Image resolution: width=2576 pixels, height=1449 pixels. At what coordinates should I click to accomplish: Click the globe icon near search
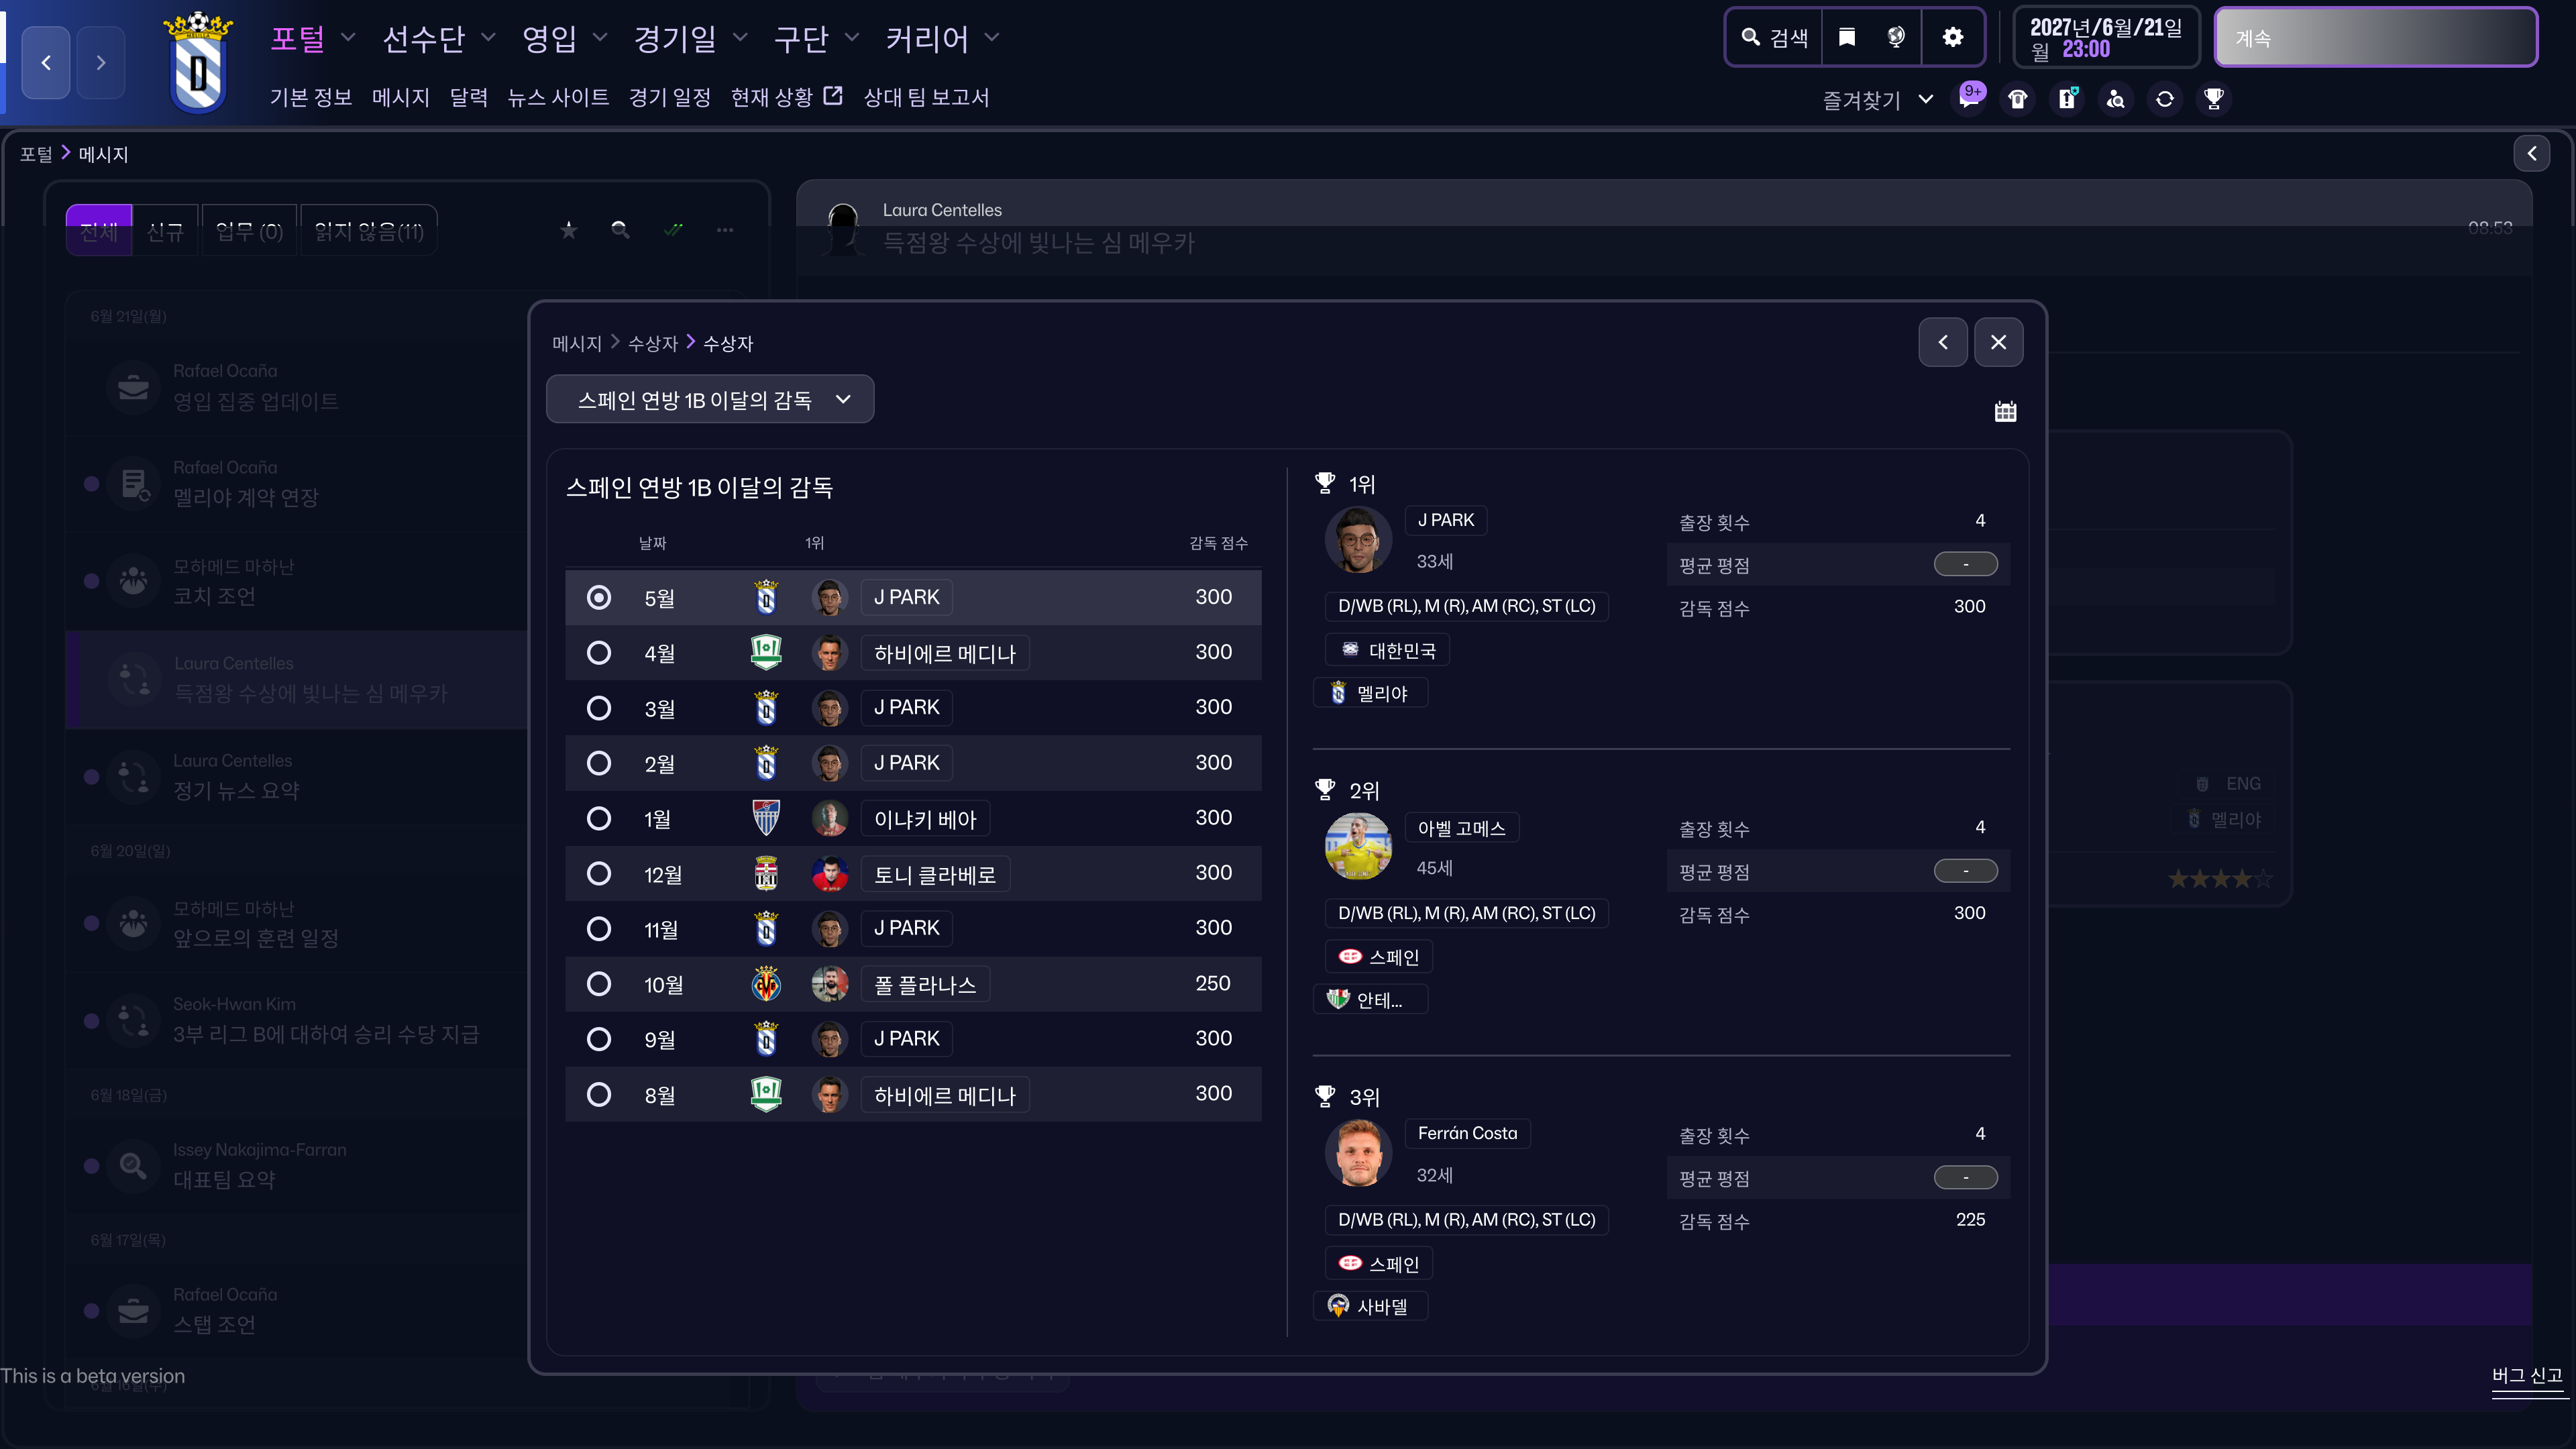(x=1896, y=37)
